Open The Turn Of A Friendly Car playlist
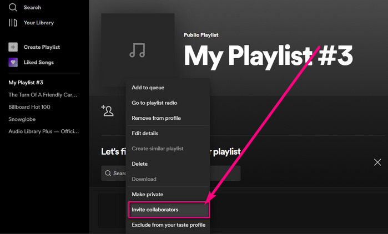 click(x=43, y=95)
